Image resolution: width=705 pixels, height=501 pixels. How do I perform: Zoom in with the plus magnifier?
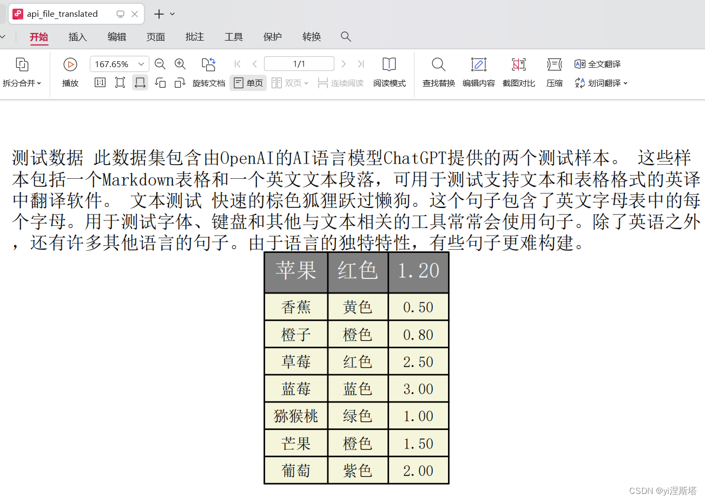tap(180, 64)
